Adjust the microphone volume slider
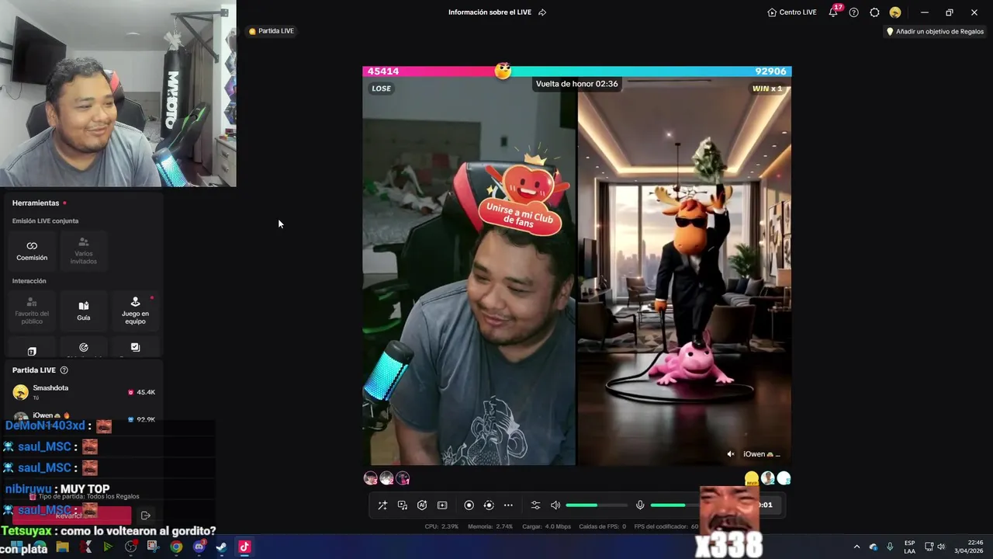 [675, 505]
